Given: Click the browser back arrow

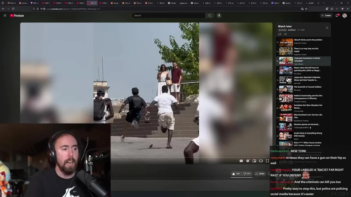Looking at the screenshot, I should tap(3, 9).
